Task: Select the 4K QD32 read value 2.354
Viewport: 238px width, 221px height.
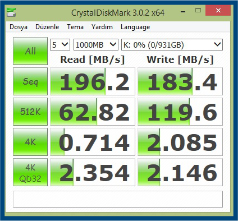Action: [93, 172]
